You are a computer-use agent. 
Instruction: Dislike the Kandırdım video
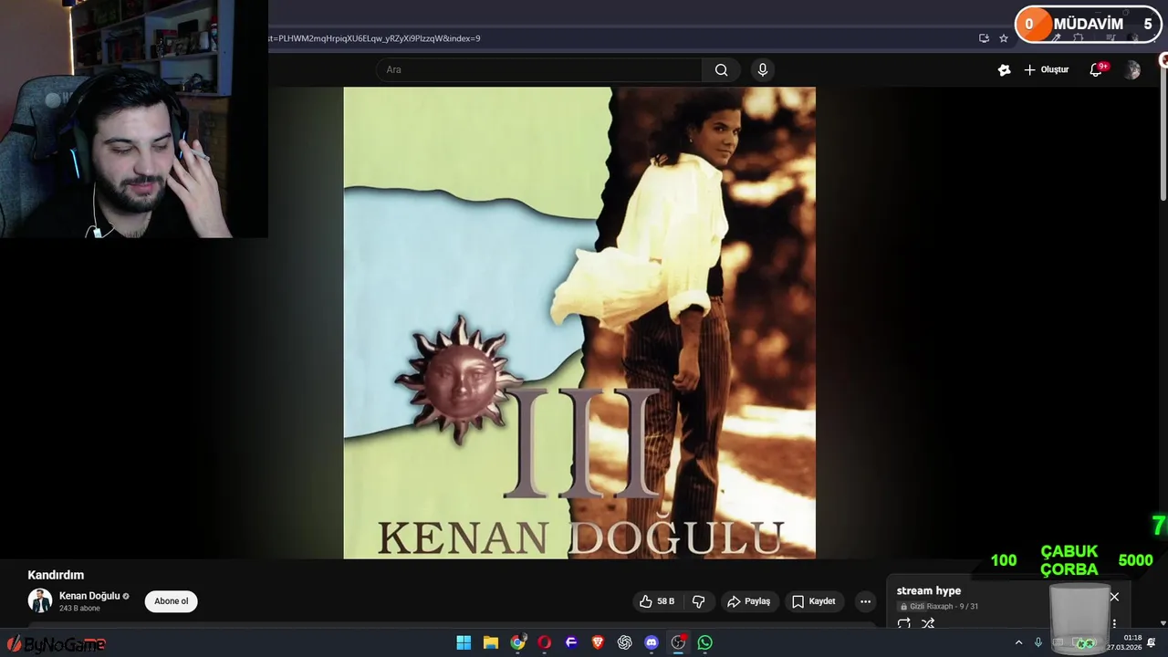699,601
